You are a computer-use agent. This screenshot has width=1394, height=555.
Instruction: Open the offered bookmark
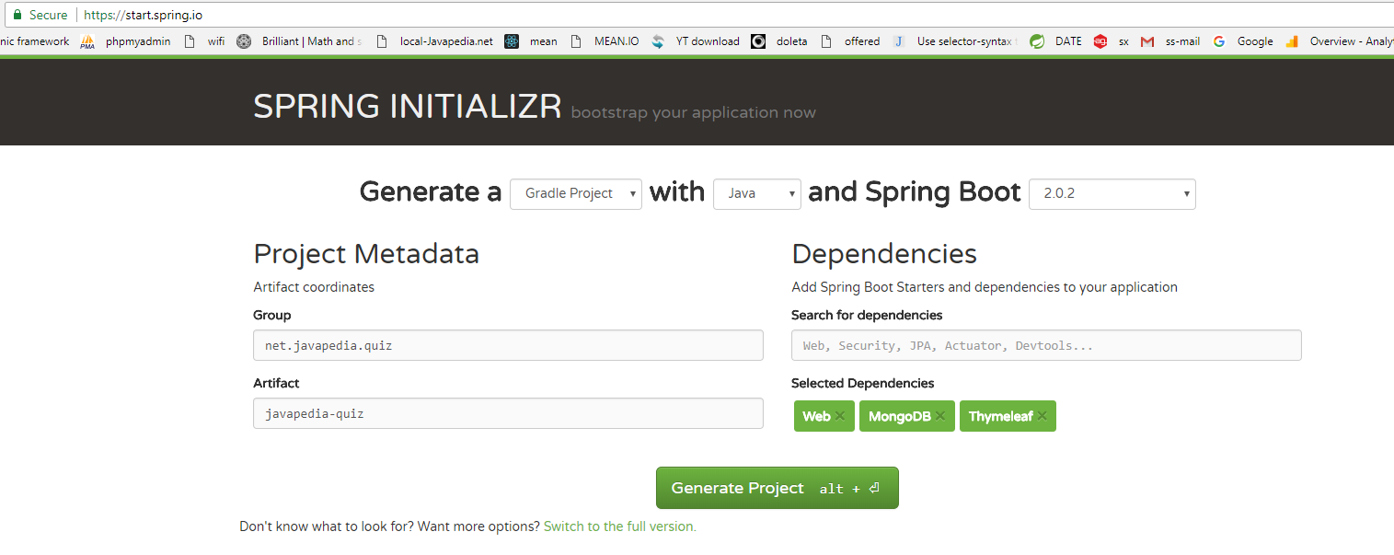point(850,41)
